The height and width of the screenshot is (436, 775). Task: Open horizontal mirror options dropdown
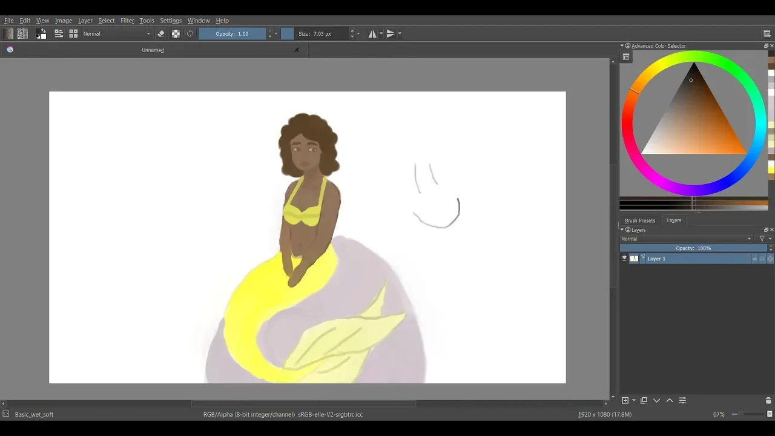381,34
